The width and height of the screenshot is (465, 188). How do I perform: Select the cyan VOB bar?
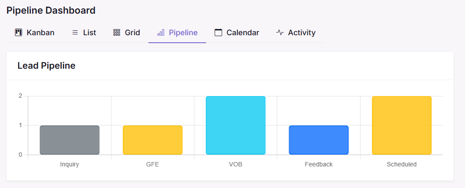point(236,125)
